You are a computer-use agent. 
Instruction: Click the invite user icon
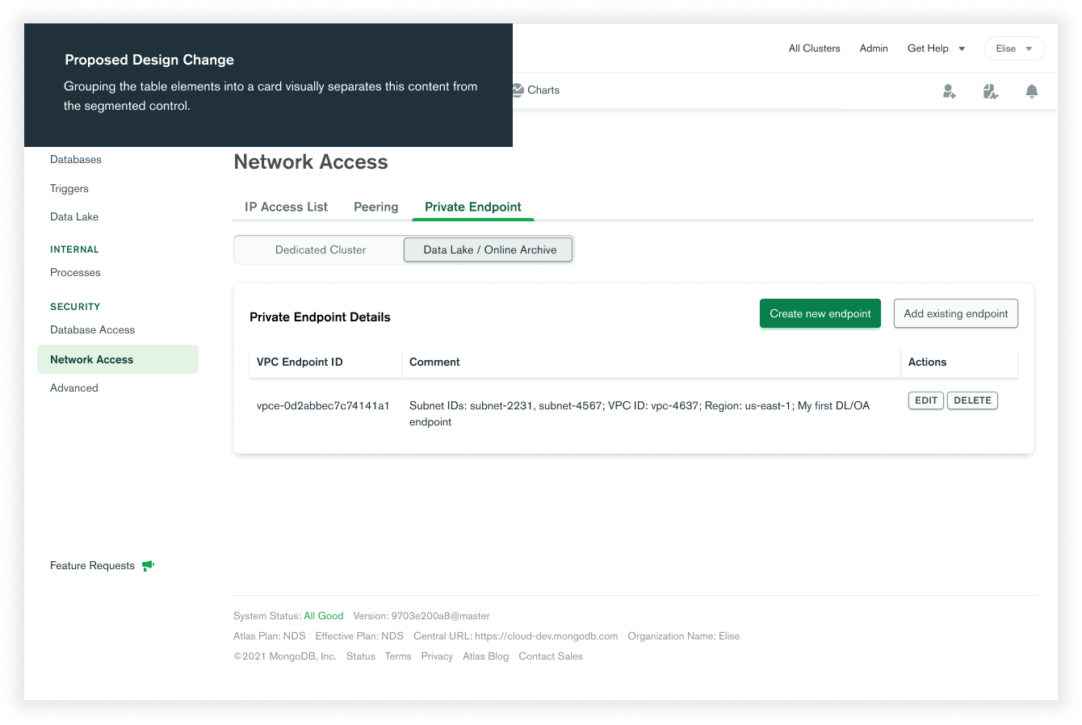click(950, 91)
